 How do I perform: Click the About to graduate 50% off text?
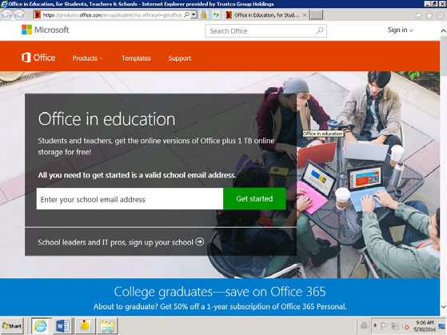click(x=220, y=307)
